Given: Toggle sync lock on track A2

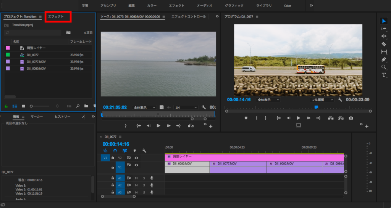Looking at the screenshot, I should click(129, 186).
